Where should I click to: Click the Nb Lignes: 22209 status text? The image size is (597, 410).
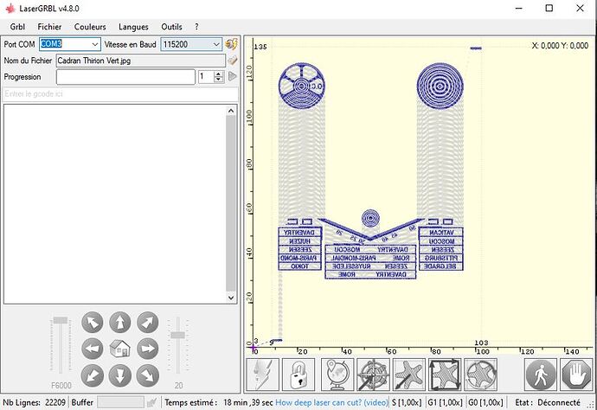click(x=34, y=402)
